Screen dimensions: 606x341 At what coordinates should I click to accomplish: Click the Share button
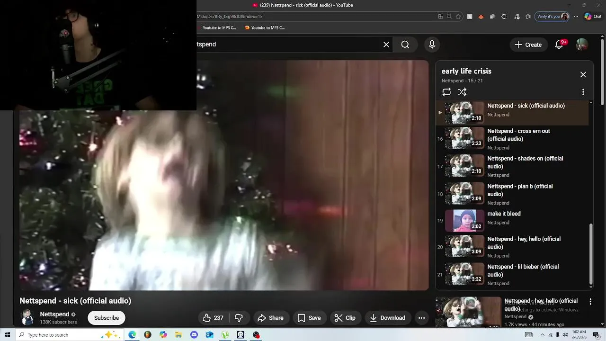point(270,318)
